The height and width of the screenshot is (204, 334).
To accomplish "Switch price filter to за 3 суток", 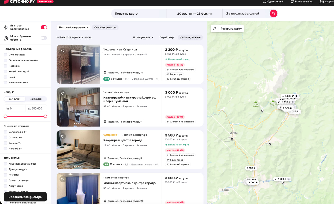I will point(36,99).
